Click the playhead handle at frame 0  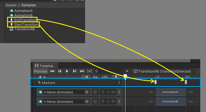click(x=125, y=77)
